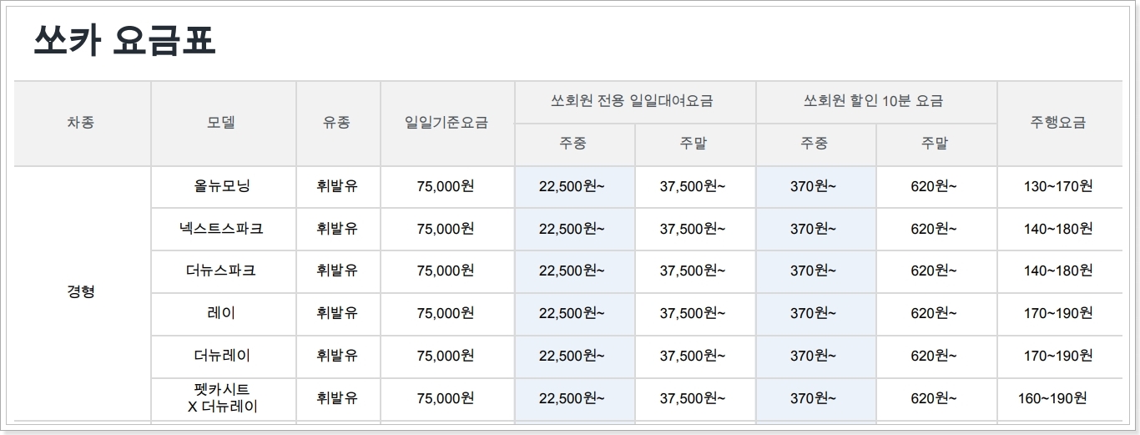Click 37,500원~ in the 펫카시트 row
Viewport: 1140px width, 435px height.
[693, 398]
